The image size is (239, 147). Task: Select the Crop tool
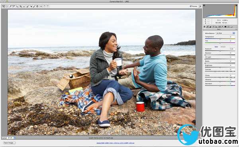[21, 6]
